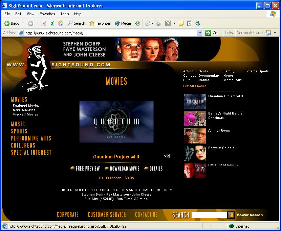Go to the Home page icon
This screenshot has height=231, width=281.
(x=60, y=23)
